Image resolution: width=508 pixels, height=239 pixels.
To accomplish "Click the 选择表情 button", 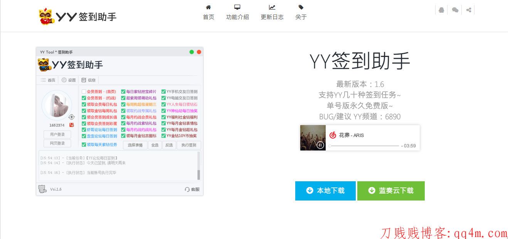I will (135, 145).
